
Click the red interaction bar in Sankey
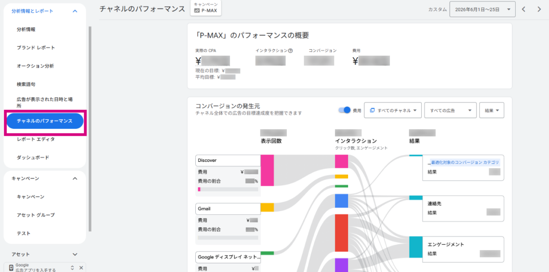(341, 232)
